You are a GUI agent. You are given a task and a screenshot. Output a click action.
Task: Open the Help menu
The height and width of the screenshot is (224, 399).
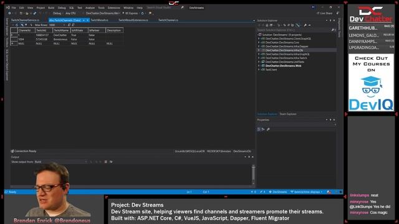point(140,8)
